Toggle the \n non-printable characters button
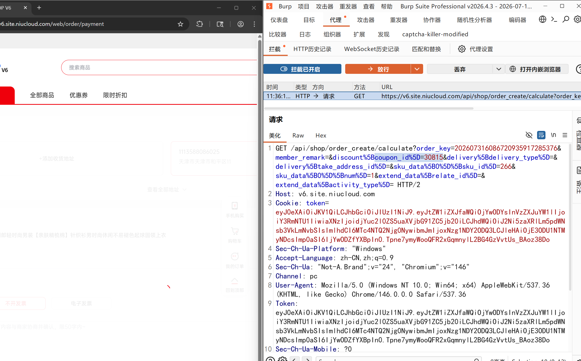581x361 pixels. click(553, 135)
